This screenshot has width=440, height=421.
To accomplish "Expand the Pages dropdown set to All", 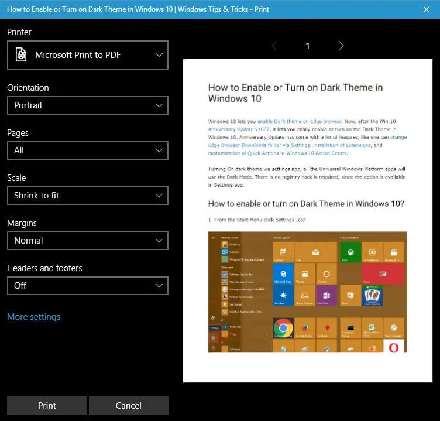I will 88,150.
